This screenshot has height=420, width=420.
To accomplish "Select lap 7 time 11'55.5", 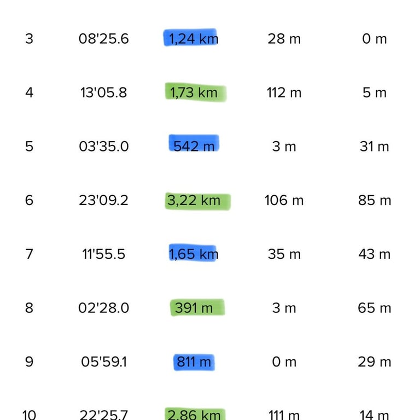I will (x=104, y=254).
